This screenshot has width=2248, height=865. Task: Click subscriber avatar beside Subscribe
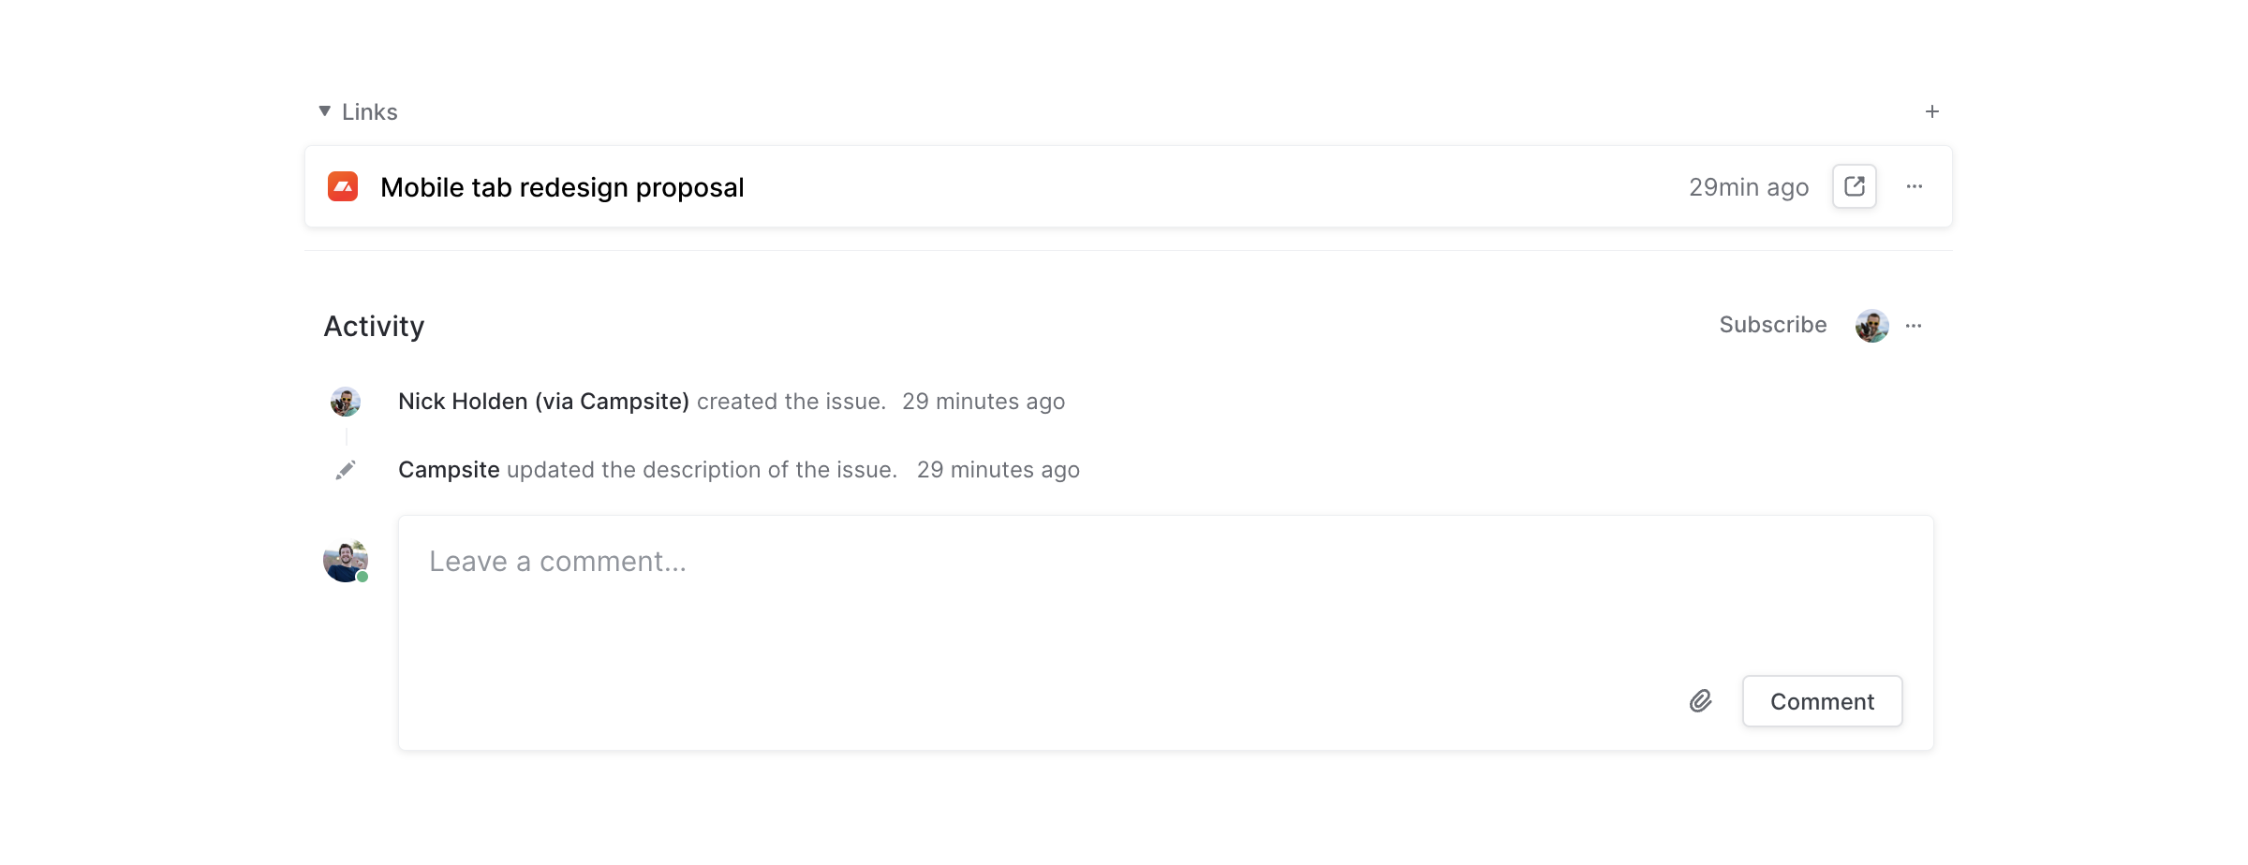coord(1871,326)
